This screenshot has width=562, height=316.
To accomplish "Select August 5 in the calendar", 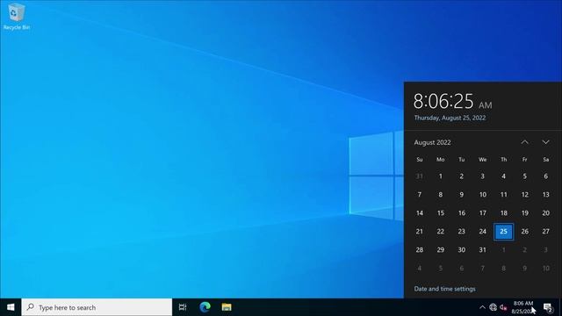I will 525,176.
